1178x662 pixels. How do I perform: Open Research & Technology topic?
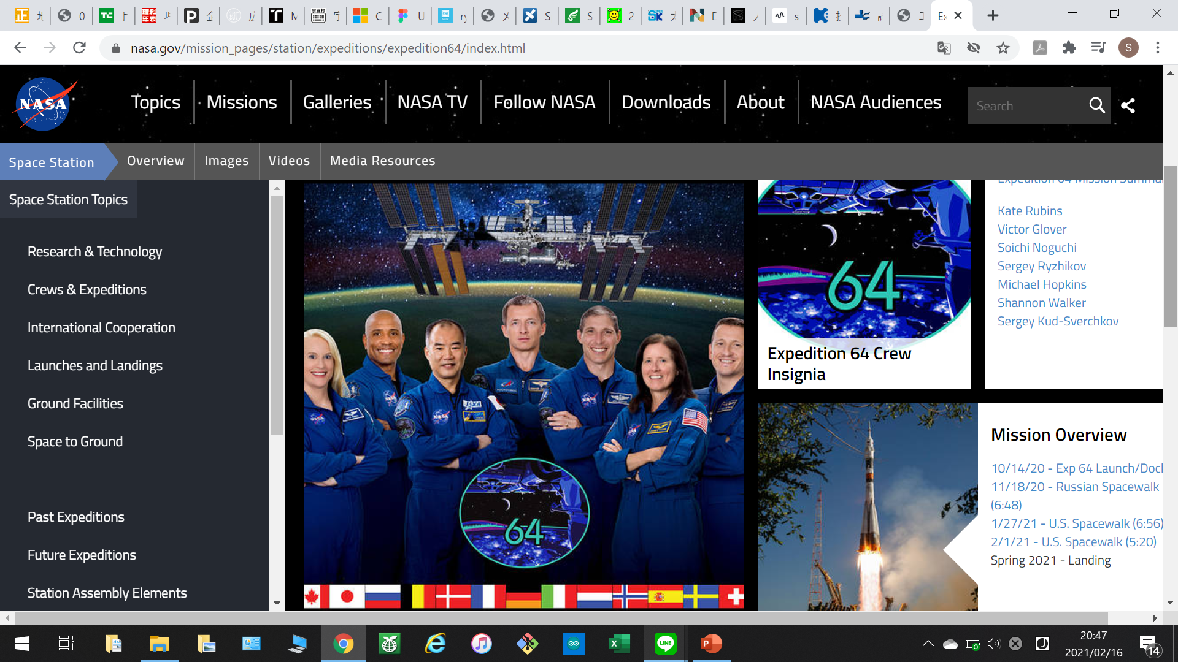95,251
